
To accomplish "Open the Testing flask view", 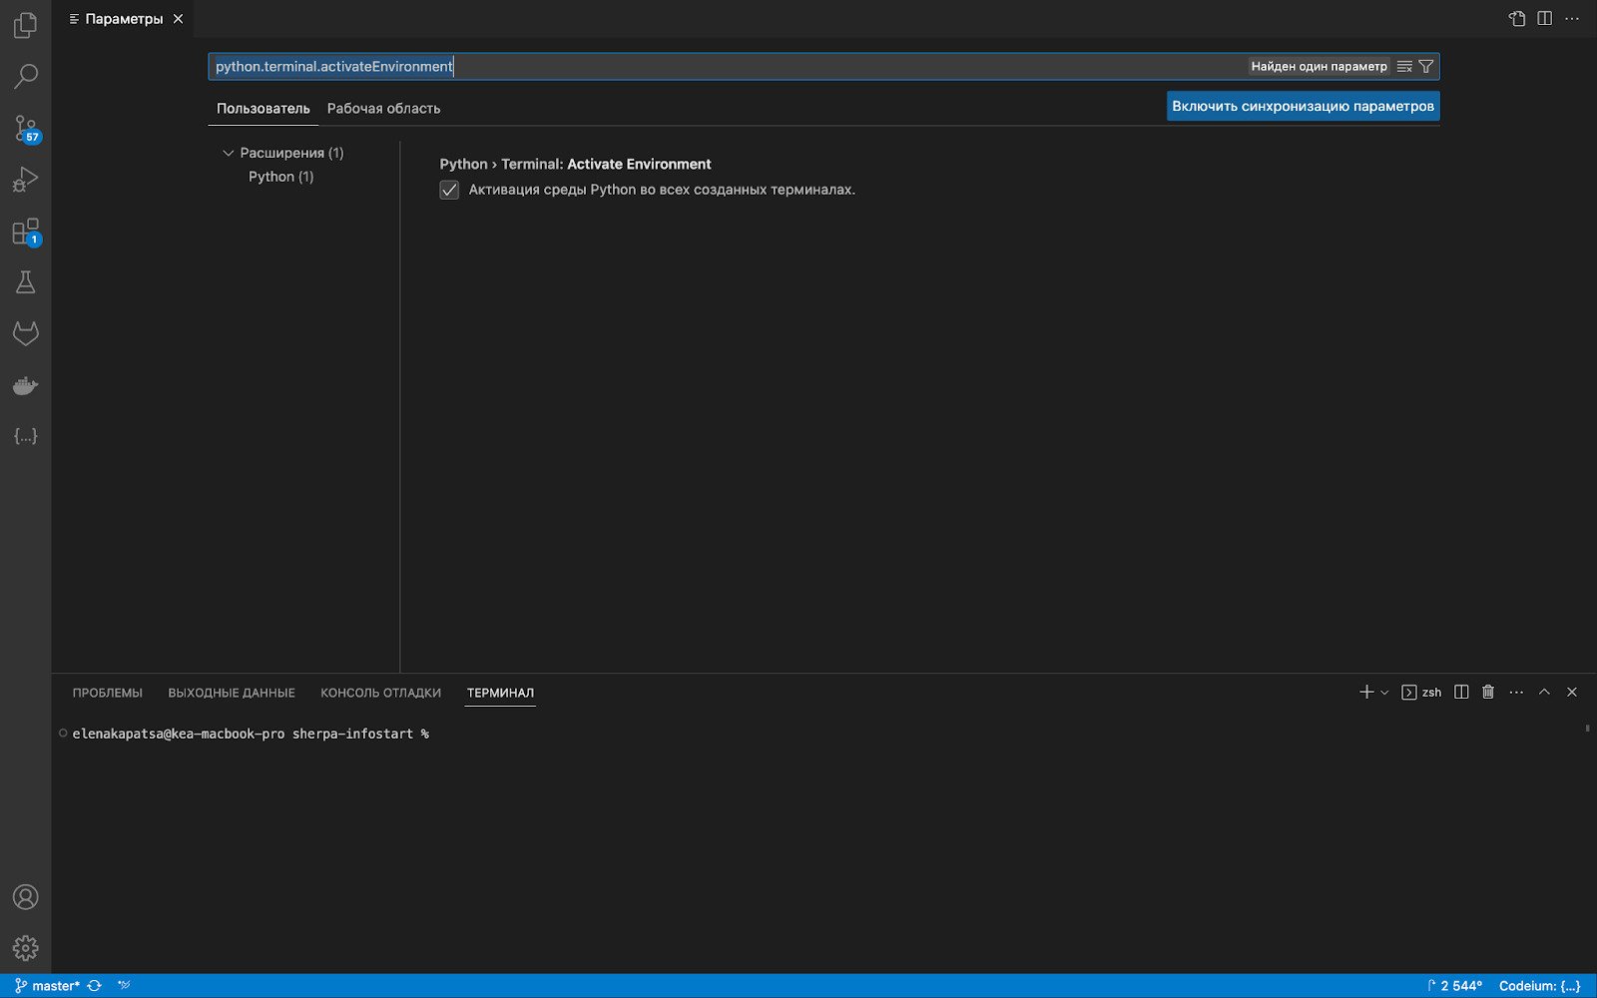I will [25, 282].
